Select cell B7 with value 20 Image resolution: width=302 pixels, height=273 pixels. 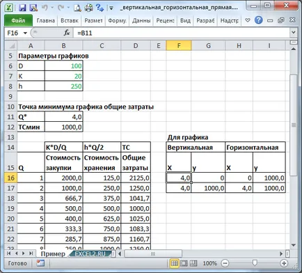(x=63, y=76)
